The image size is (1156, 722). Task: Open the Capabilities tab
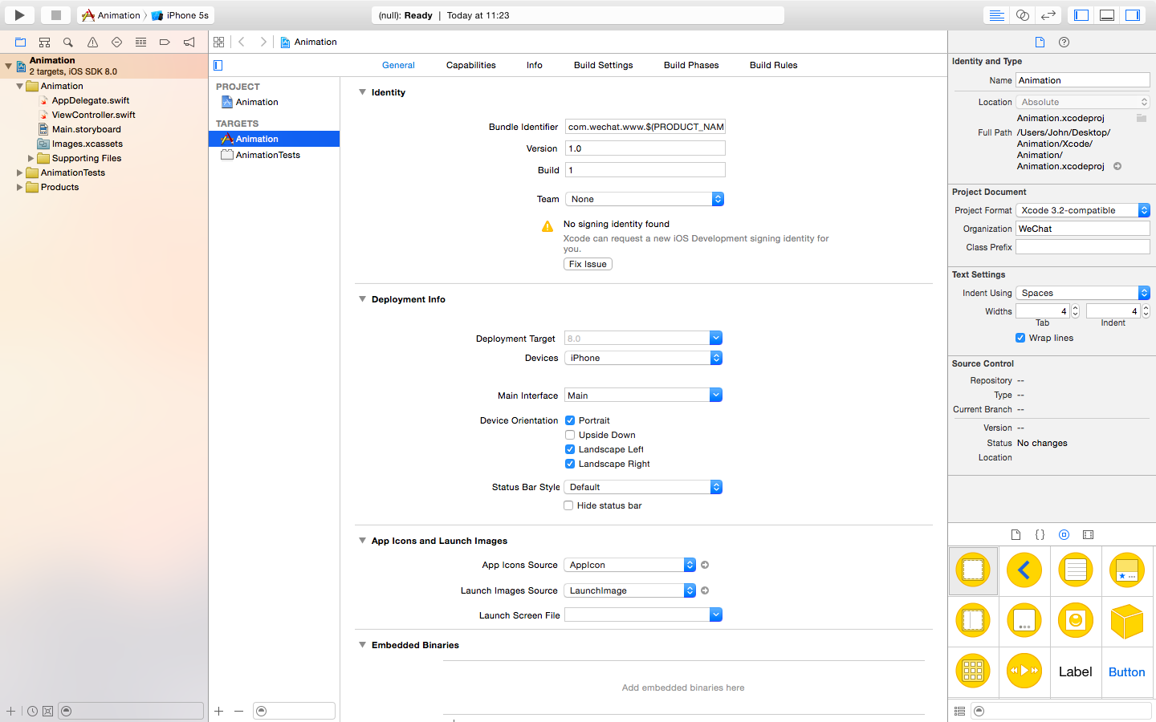470,65
